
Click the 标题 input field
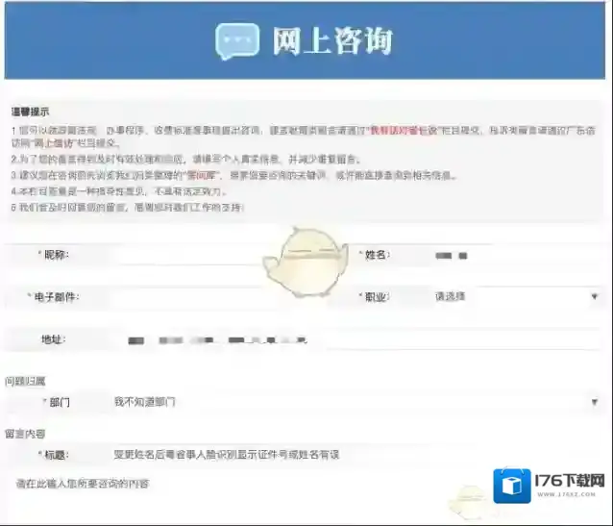click(356, 455)
